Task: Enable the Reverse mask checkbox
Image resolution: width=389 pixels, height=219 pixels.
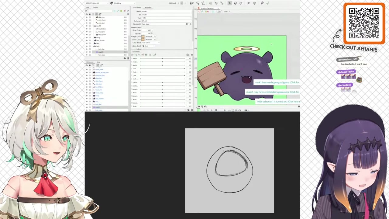Action: [x=143, y=27]
